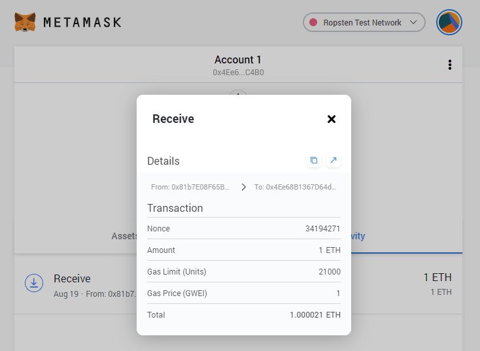Click the To address 0x4Ee68B1367D64d
Image resolution: width=480 pixels, height=351 pixels.
[295, 187]
